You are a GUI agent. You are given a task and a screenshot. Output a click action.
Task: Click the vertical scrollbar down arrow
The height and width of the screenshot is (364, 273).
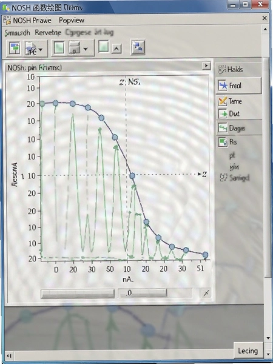[268, 339]
